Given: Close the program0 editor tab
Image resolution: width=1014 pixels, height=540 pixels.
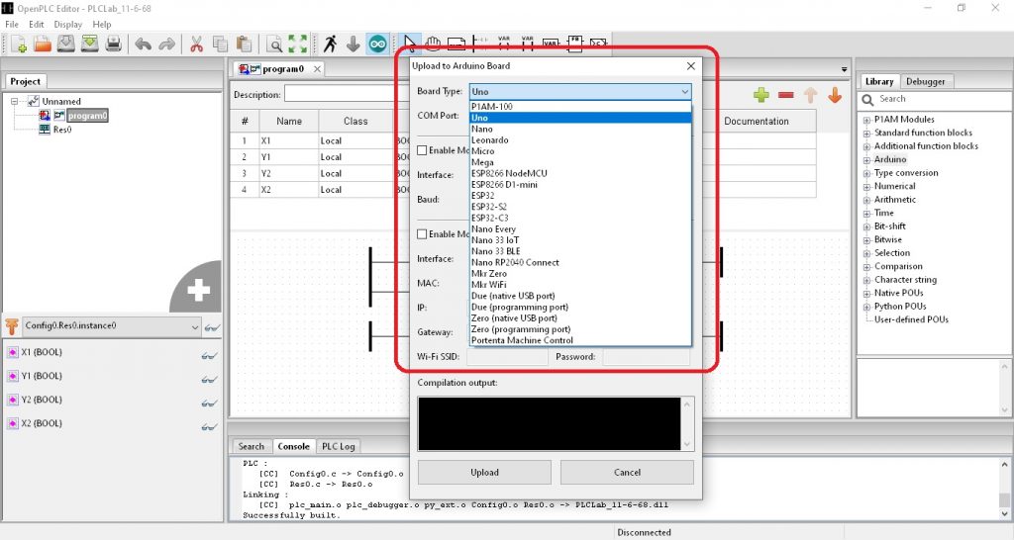Looking at the screenshot, I should pos(317,69).
